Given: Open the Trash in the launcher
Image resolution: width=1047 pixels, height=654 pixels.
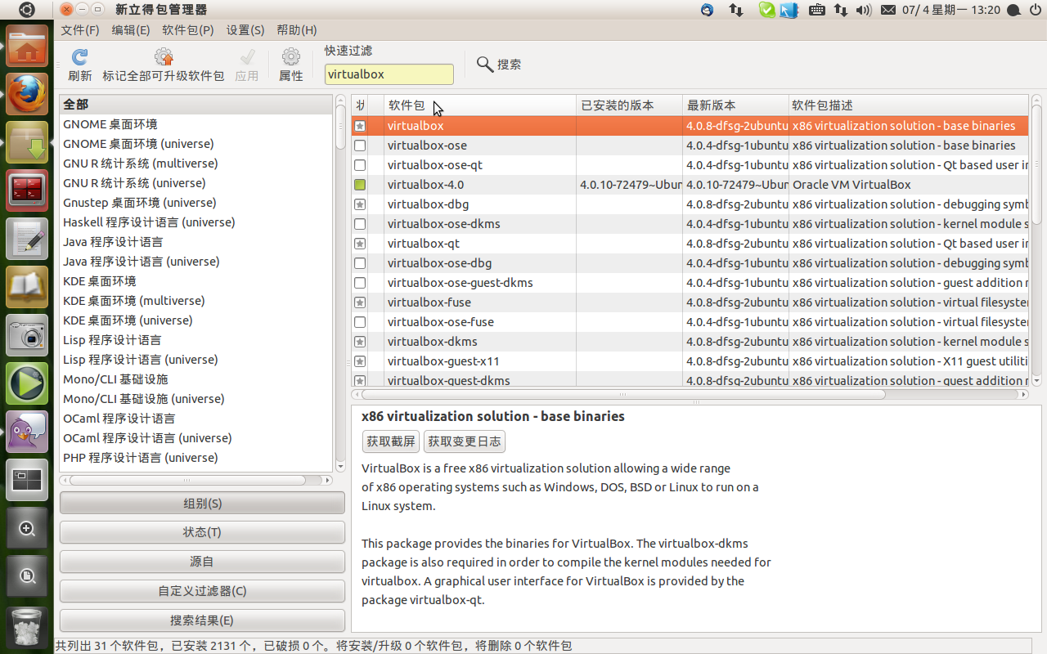Looking at the screenshot, I should coord(27,627).
